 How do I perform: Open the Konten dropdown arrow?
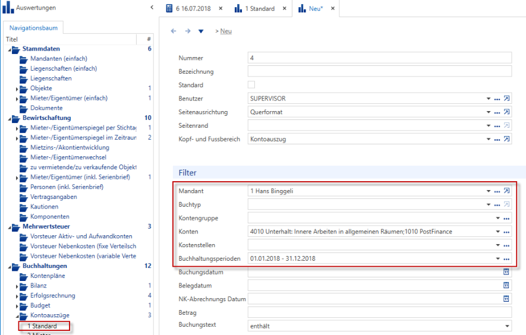[x=498, y=232]
